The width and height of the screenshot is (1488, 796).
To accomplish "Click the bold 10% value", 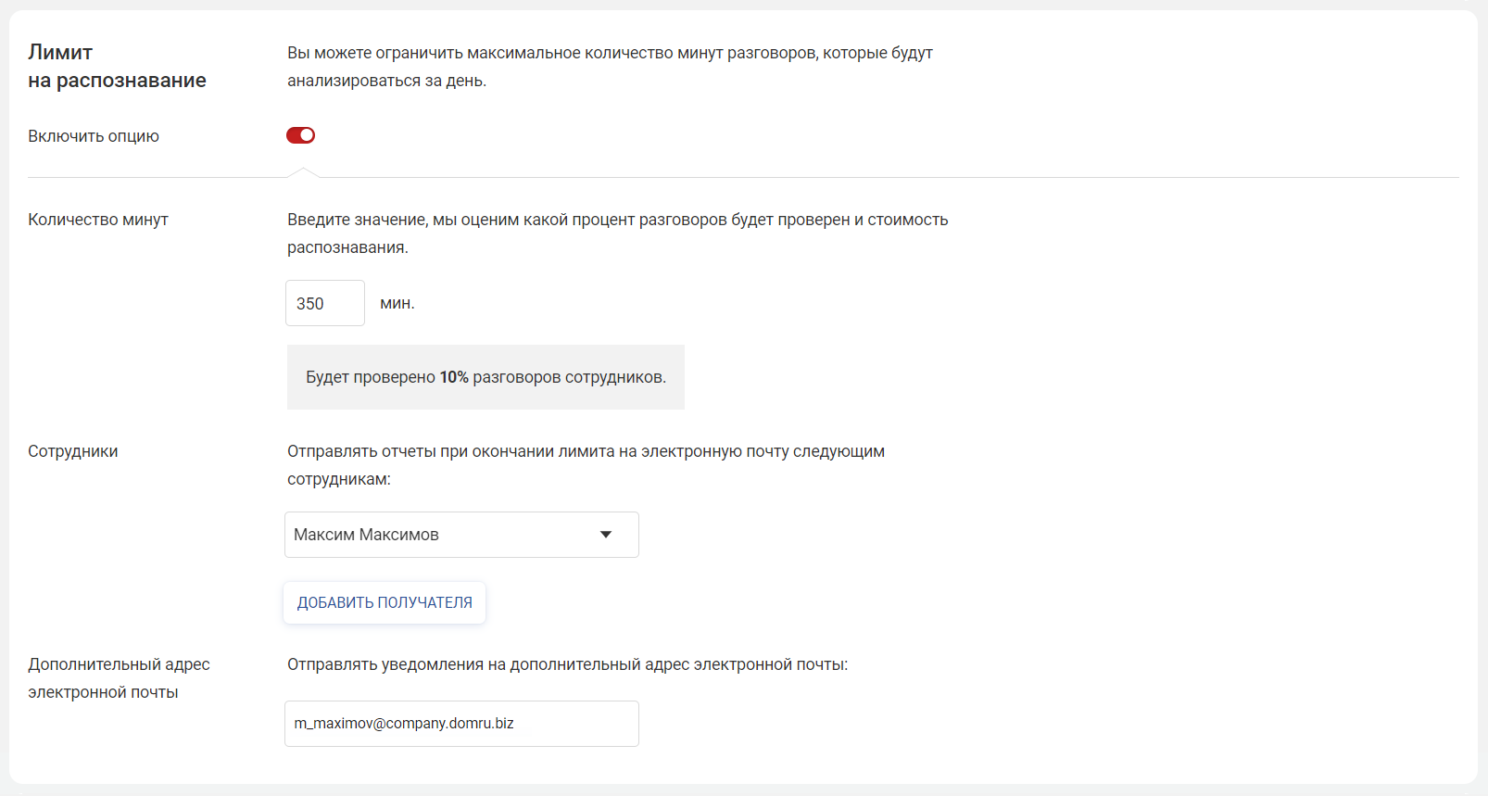I will pos(454,377).
